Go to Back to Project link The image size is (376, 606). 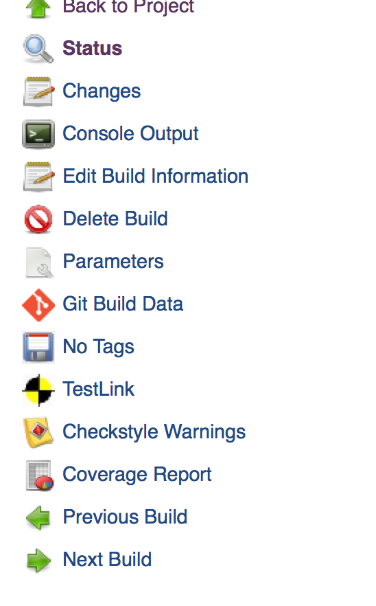click(128, 8)
